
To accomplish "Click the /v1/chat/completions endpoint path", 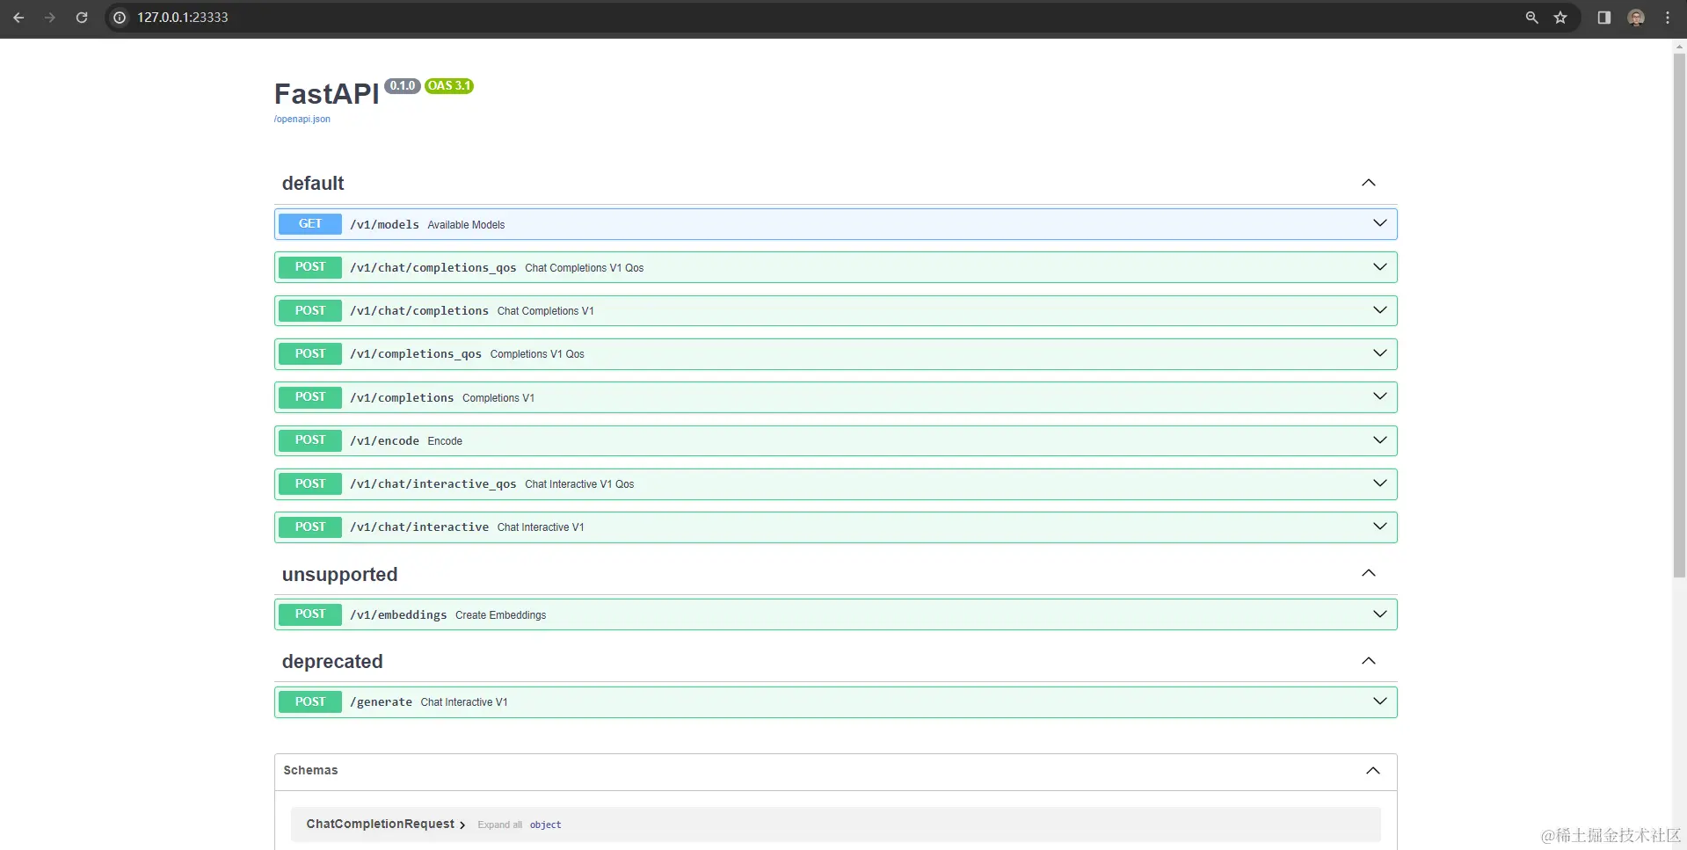I will (x=419, y=311).
